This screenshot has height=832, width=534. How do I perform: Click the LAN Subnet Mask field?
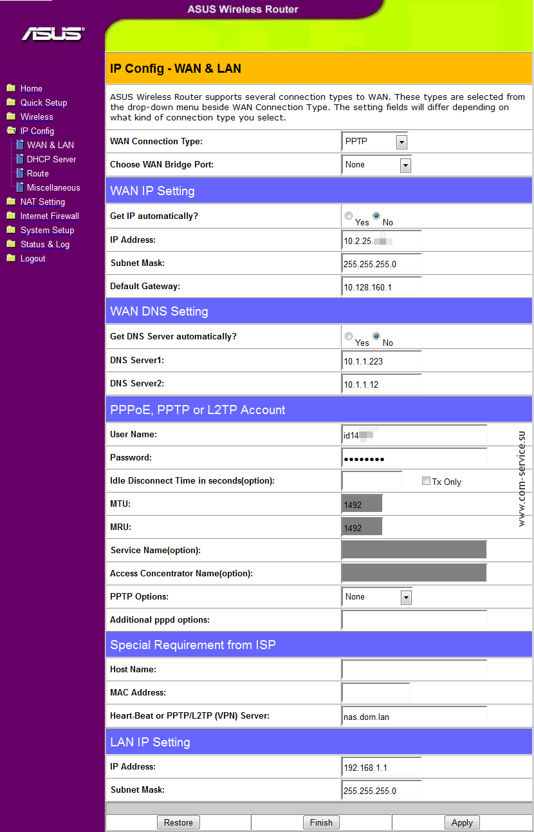[x=382, y=790]
